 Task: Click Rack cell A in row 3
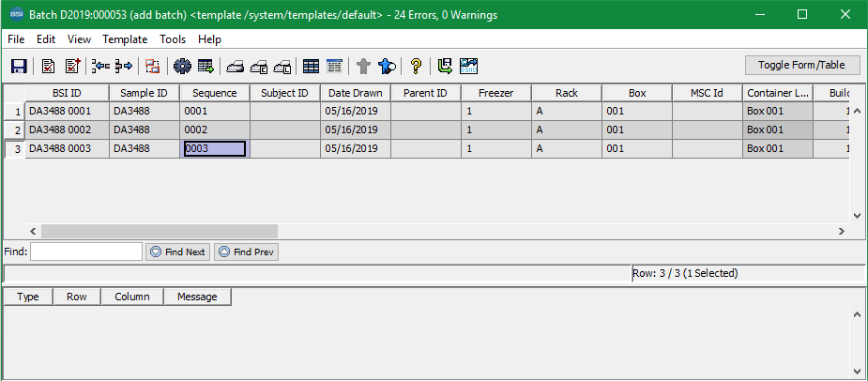(566, 148)
